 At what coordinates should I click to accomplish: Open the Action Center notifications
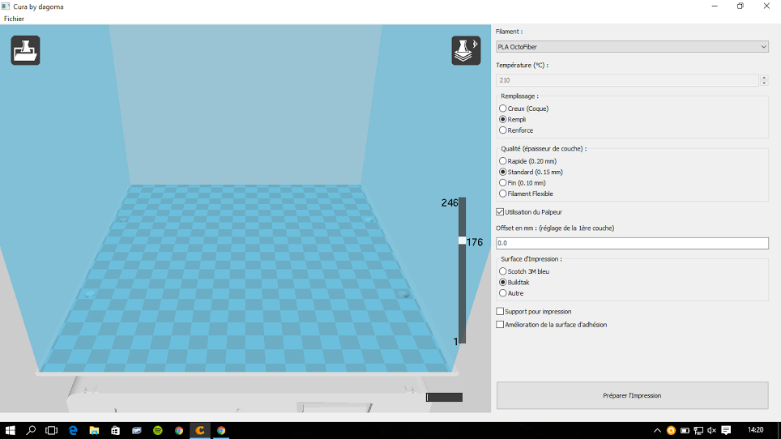point(726,431)
